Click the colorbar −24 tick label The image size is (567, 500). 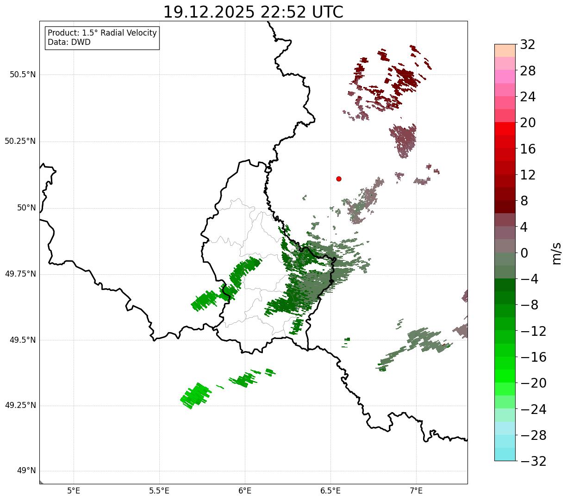pos(533,409)
